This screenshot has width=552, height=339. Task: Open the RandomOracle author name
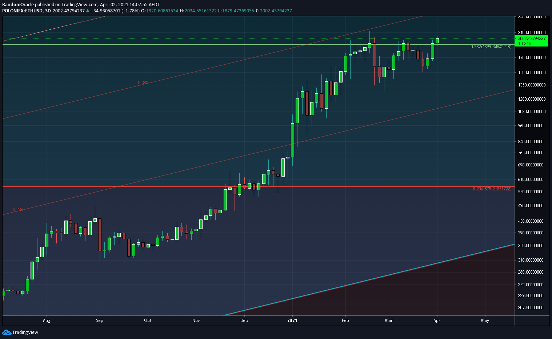18,5
